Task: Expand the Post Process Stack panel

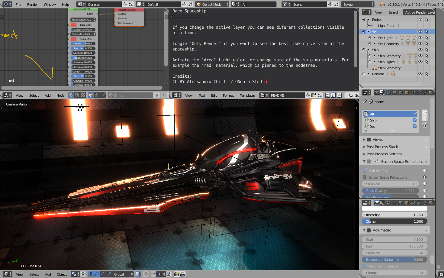Action: (x=382, y=147)
